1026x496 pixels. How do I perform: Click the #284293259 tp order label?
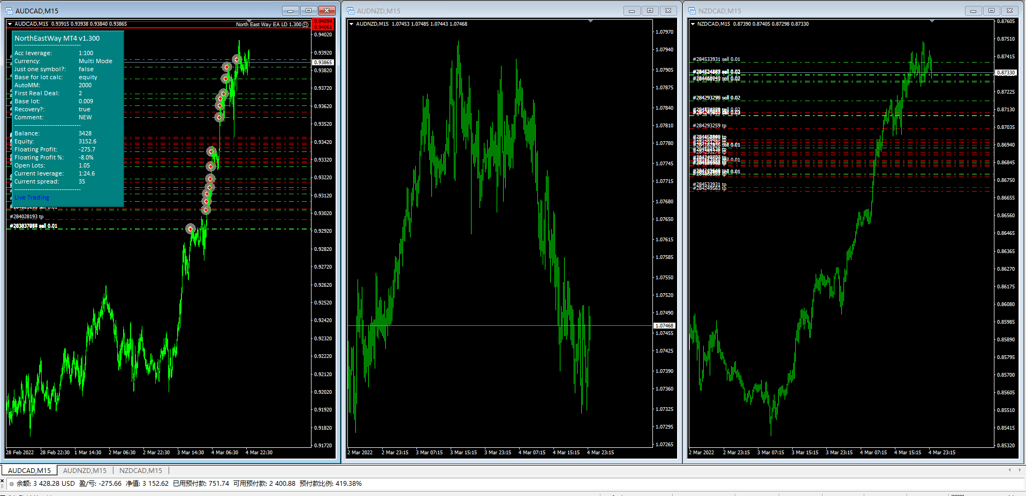(x=710, y=126)
